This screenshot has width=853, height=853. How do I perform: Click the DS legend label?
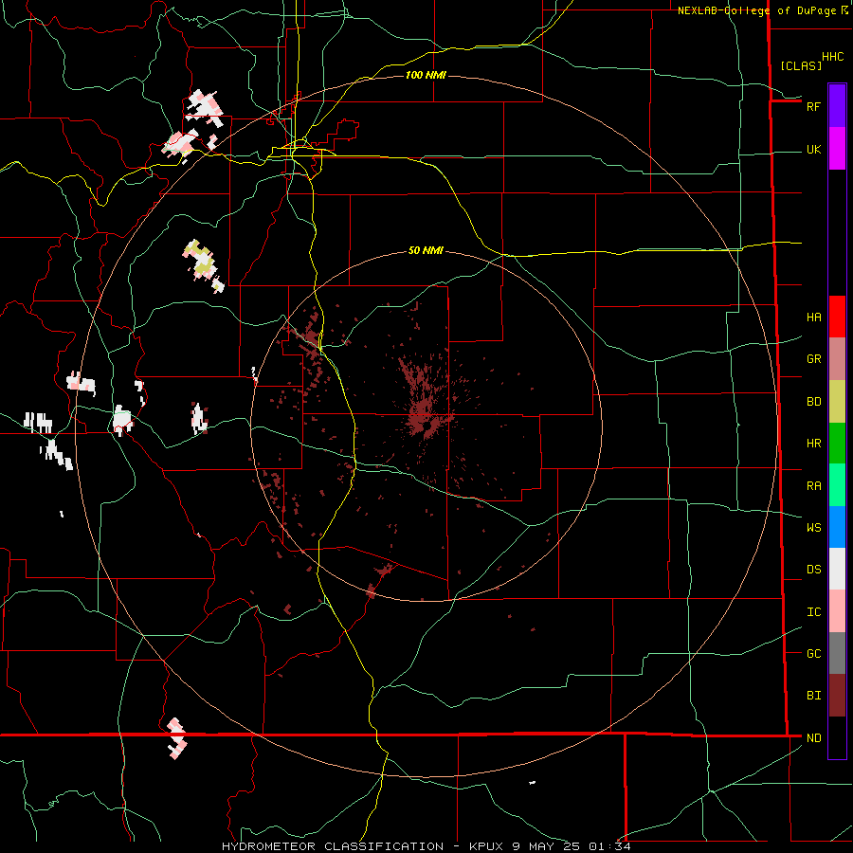[813, 570]
